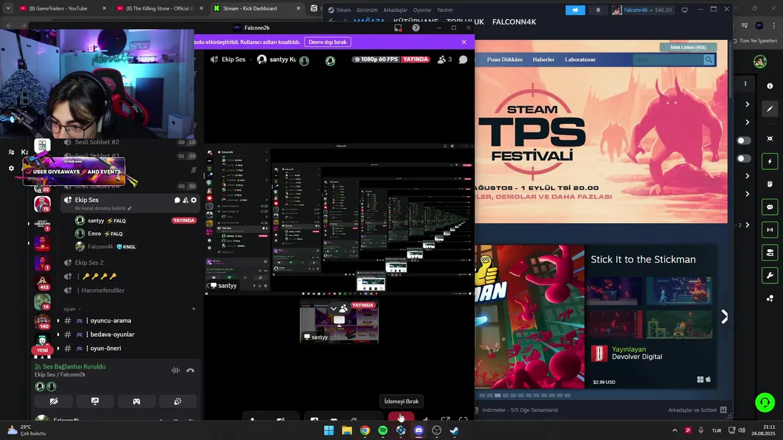The height and width of the screenshot is (440, 783).
Task: Open Yardım menu in Steam
Action: tap(445, 10)
